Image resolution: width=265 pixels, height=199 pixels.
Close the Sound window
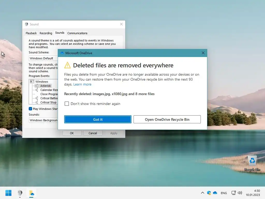click(121, 24)
